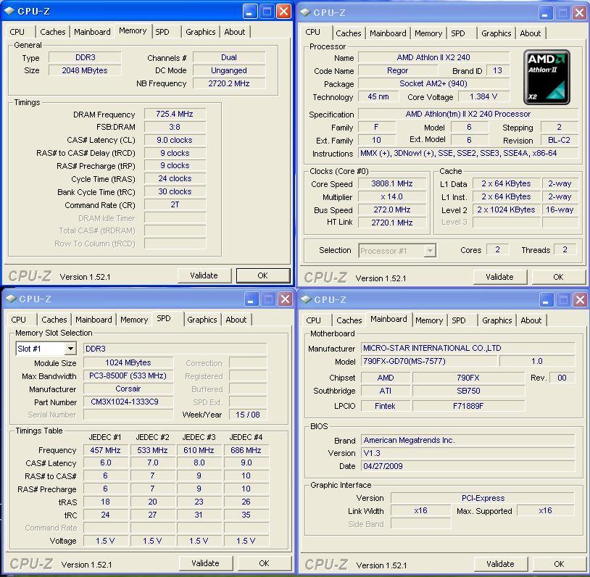Screen dimensions: 590x577
Task: Click OK in the Memory window
Action: pyautogui.click(x=262, y=275)
